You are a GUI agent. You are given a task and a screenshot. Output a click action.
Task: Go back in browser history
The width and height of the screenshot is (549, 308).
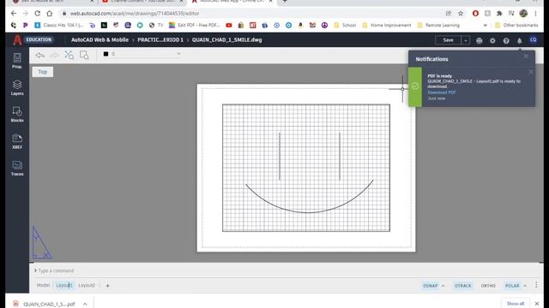[x=14, y=14]
